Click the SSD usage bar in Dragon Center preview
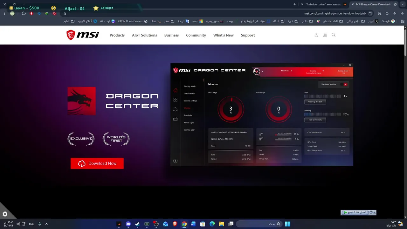Viewport: 407px width, 229px height. tap(283, 134)
